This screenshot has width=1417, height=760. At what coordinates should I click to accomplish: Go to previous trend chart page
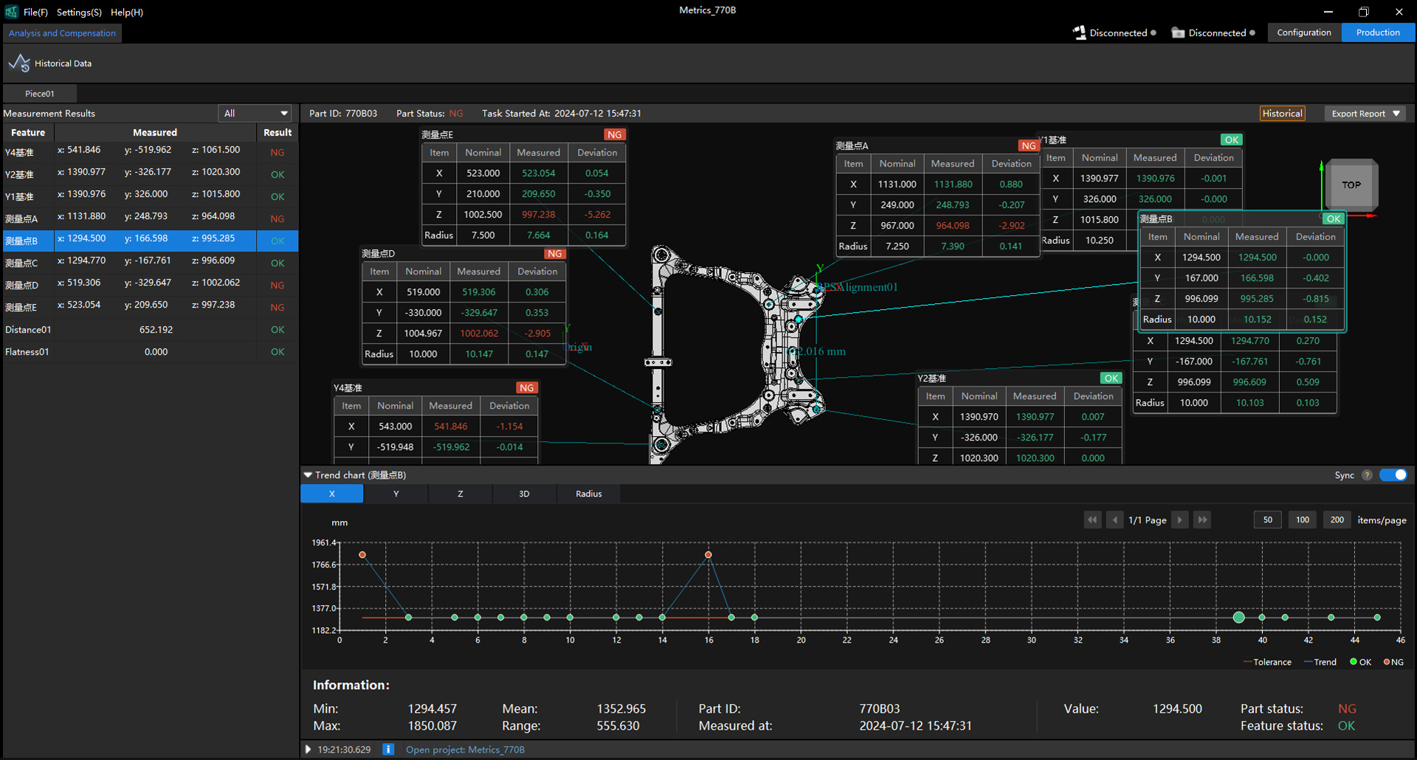[1114, 519]
